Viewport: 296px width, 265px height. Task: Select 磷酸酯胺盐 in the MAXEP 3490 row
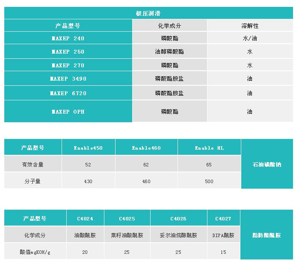169,78
